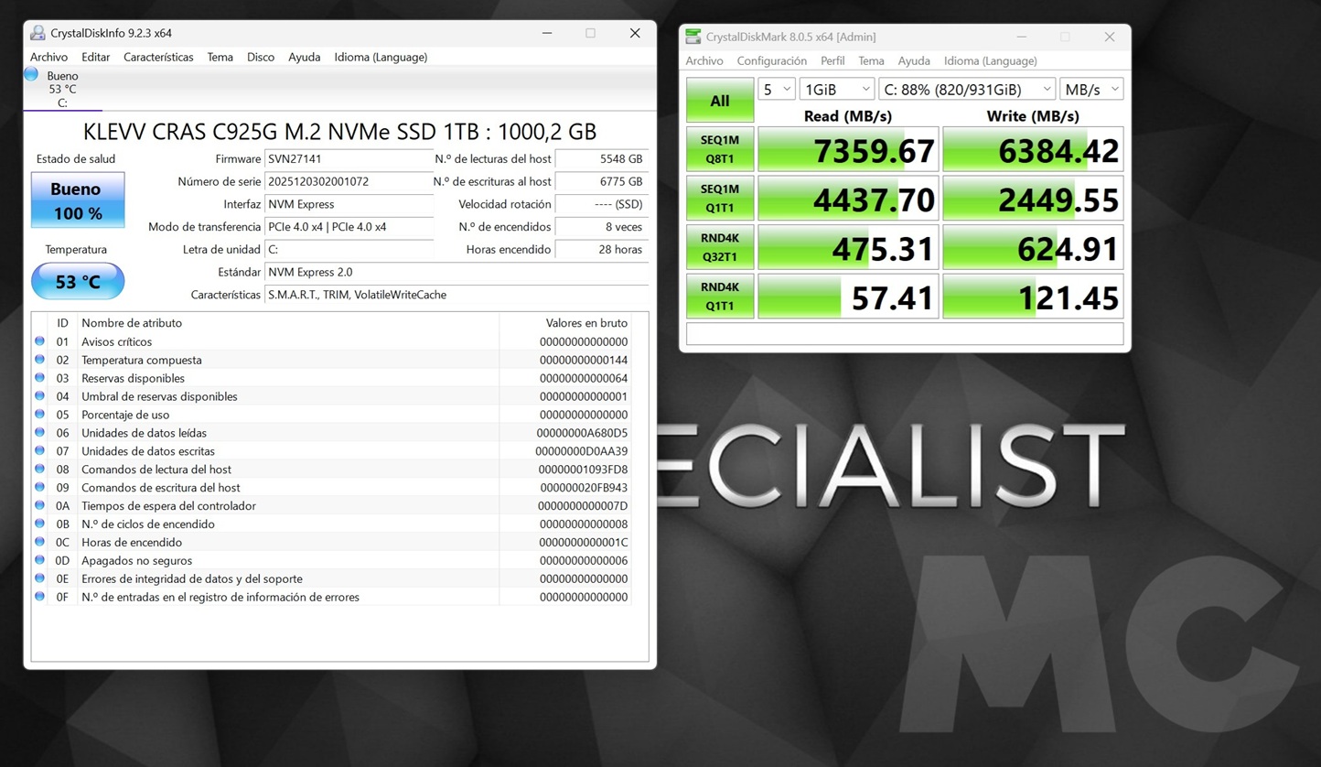Start the SEQ1M Q1T1 test
The image size is (1321, 767).
720,199
